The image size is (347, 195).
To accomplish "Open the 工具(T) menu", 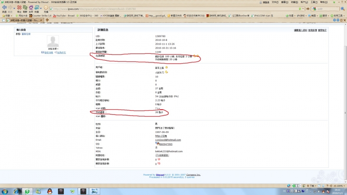I will tap(314, 2).
